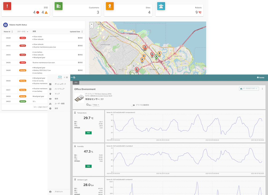This screenshot has width=268, height=195.
Task: Click robot id 34656 in the table
Action: 8,63
